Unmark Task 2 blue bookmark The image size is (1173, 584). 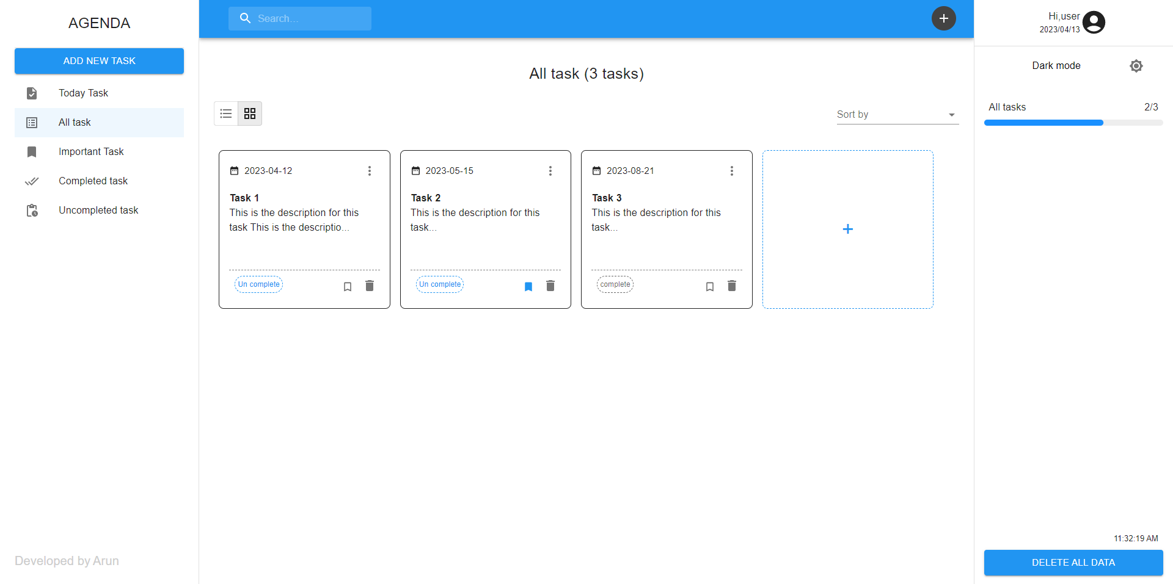click(x=528, y=286)
